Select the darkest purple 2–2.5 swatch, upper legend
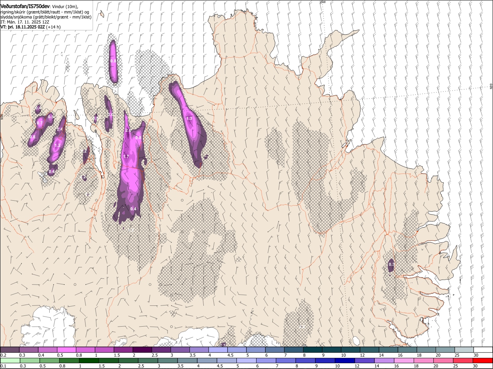493x369 pixels. 142,349
